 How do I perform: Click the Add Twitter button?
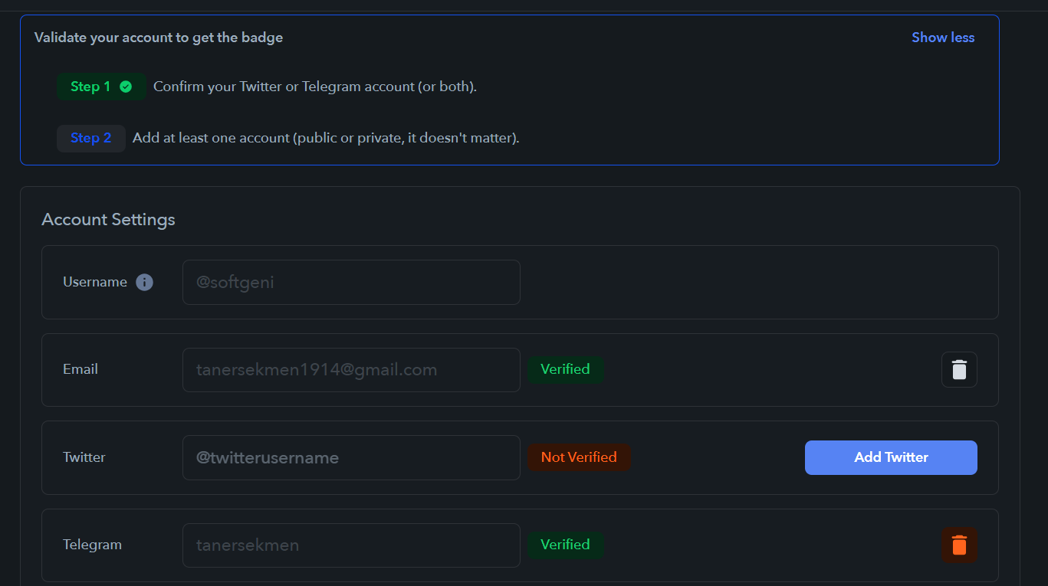click(891, 457)
